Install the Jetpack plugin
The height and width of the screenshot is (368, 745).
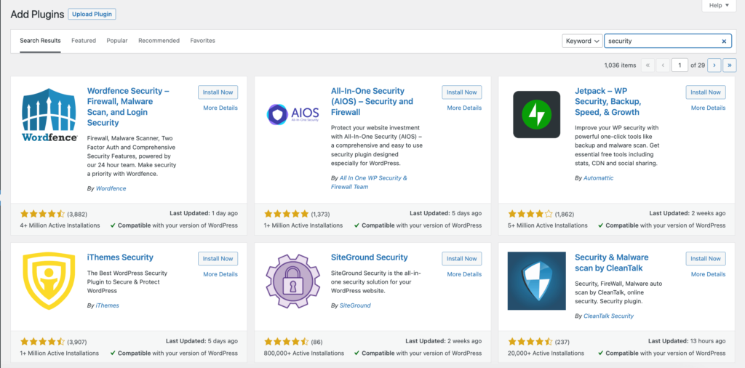pyautogui.click(x=706, y=92)
